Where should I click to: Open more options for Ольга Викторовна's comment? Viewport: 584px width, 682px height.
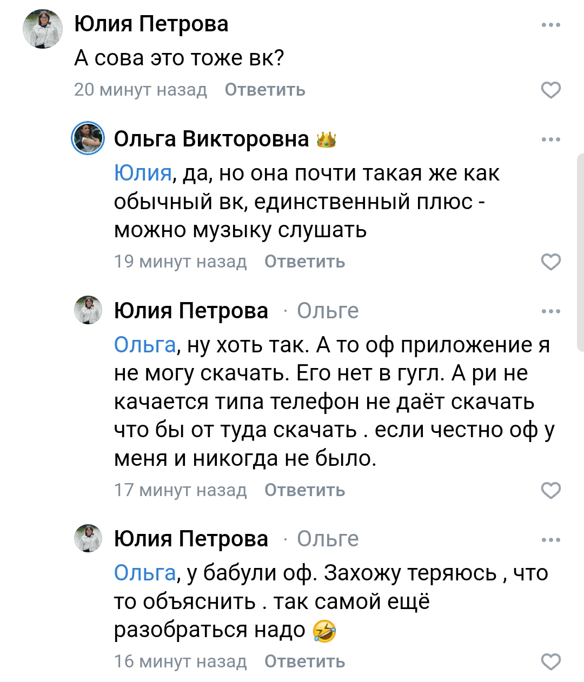(x=550, y=139)
